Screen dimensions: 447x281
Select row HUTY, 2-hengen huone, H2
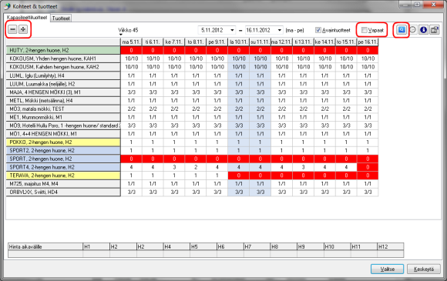coord(63,50)
